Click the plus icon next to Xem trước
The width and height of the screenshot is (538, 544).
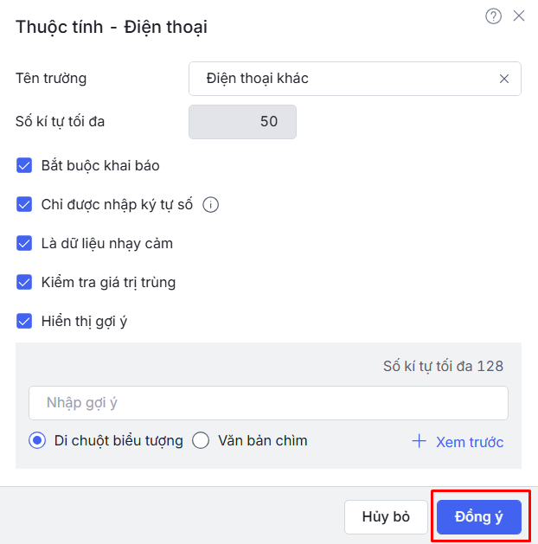[420, 441]
